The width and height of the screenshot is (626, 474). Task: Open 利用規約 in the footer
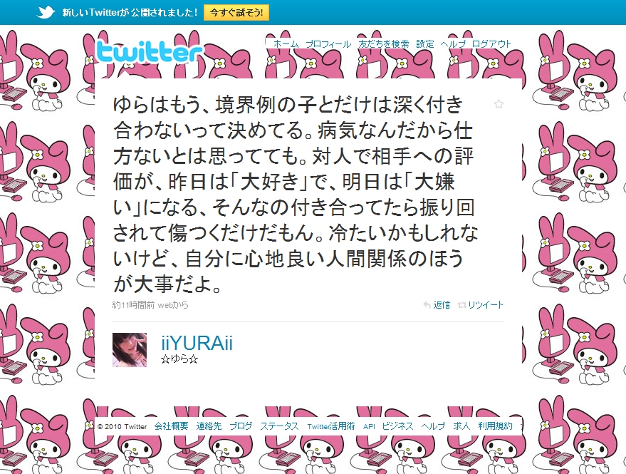click(x=495, y=426)
